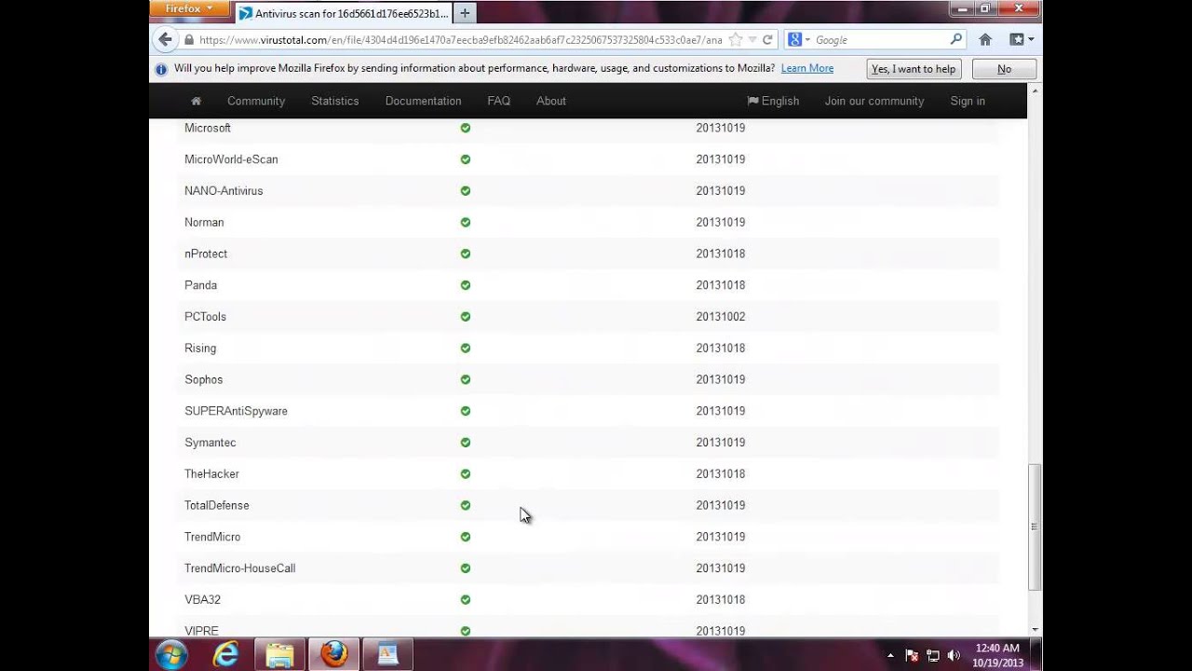This screenshot has height=671, width=1192.
Task: Open the Google search engine dropdown
Action: click(799, 39)
